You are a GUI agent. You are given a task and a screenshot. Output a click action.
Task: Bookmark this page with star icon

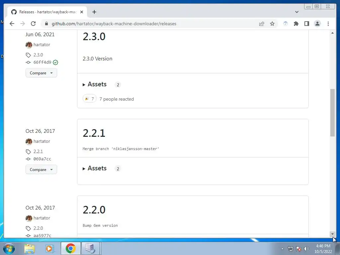272,24
